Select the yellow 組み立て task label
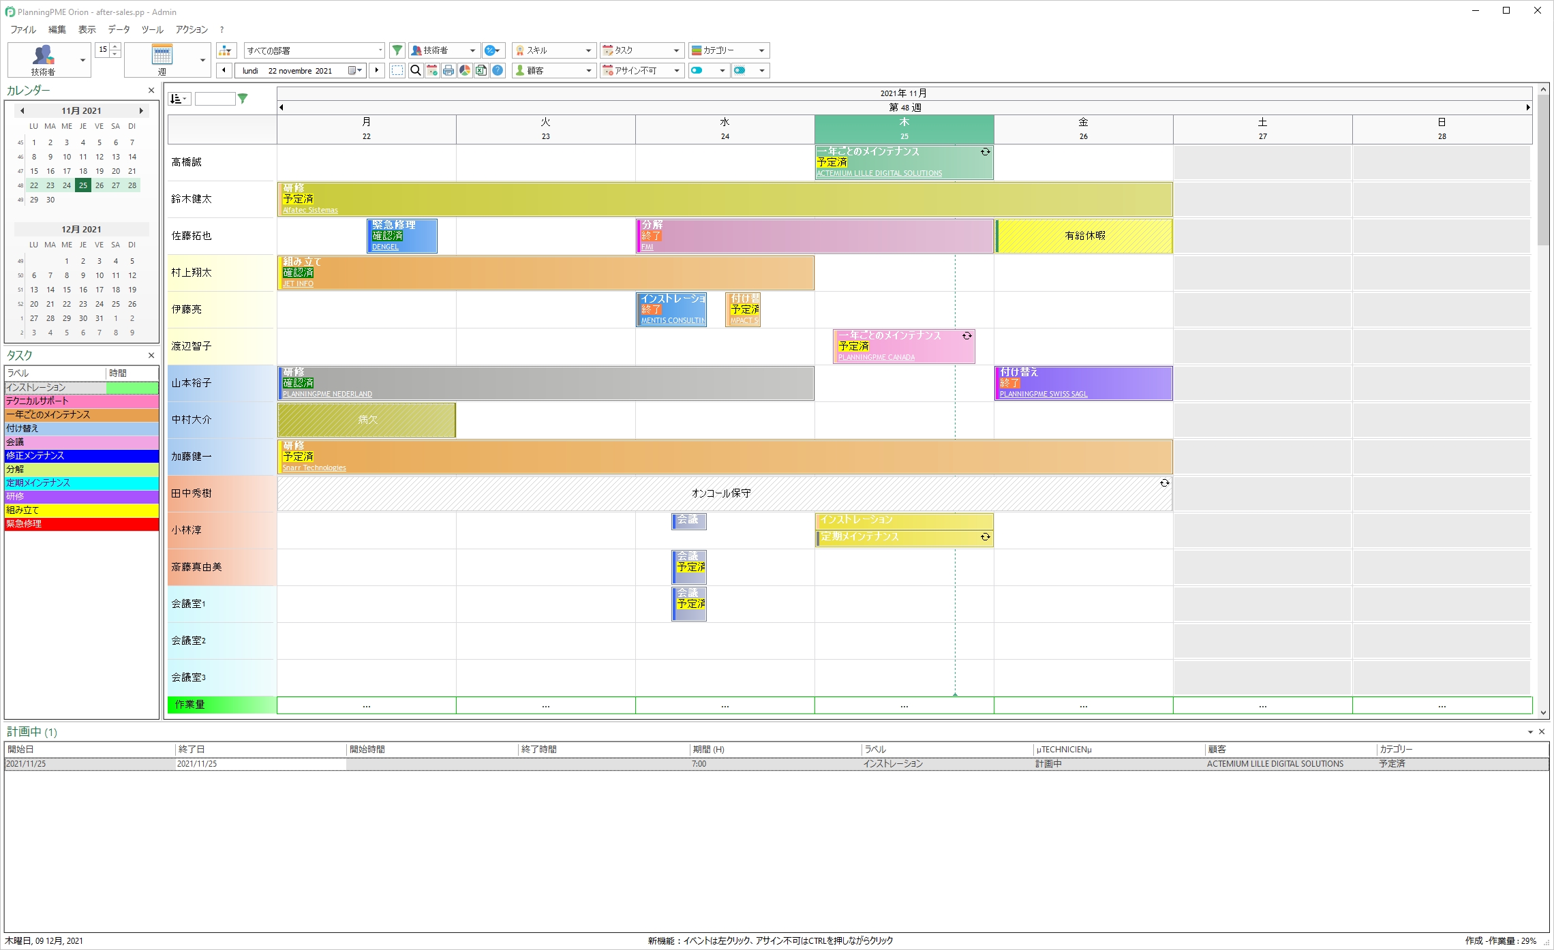This screenshot has height=950, width=1554. pos(81,510)
